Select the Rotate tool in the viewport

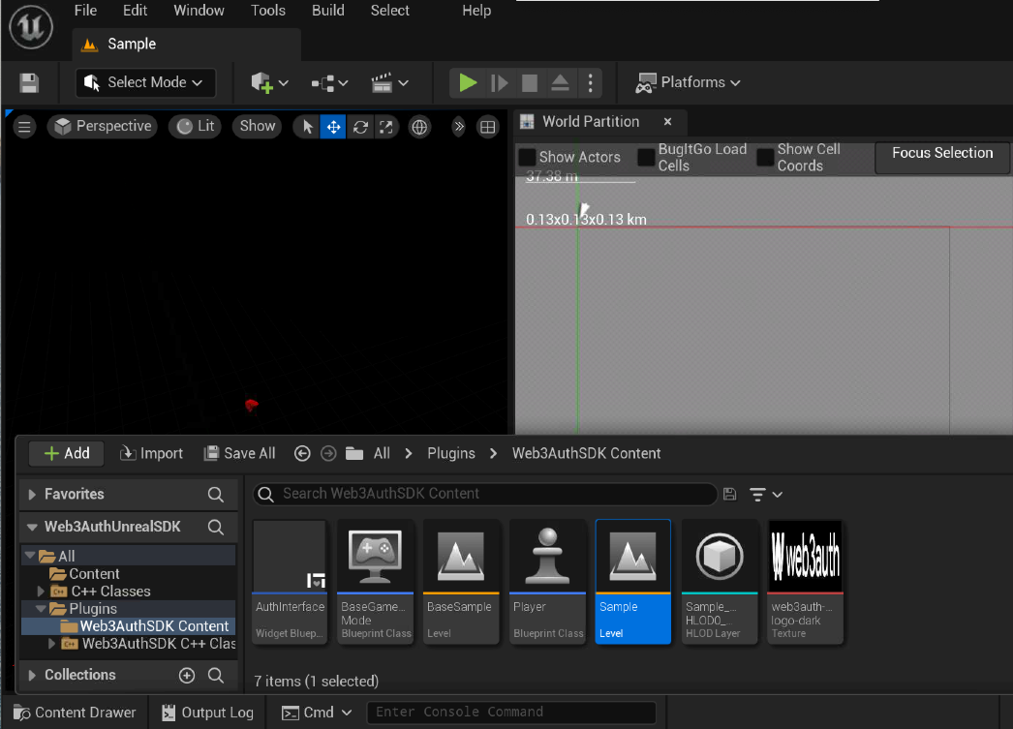click(360, 127)
